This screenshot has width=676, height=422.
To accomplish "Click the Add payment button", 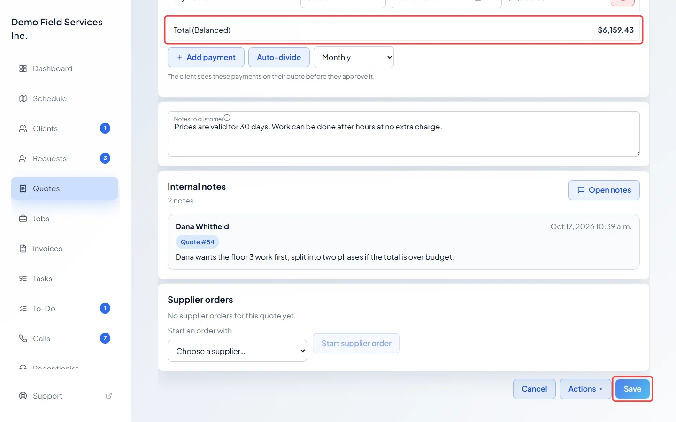I will [x=206, y=57].
